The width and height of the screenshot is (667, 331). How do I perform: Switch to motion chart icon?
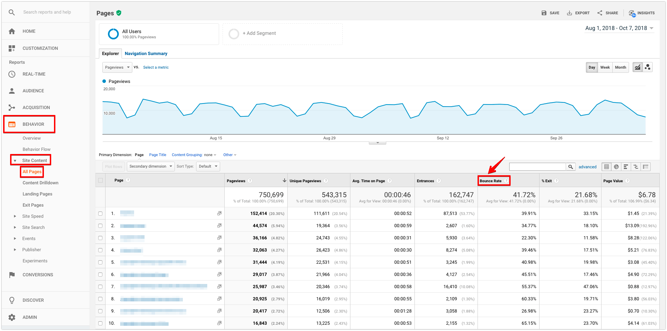(647, 67)
